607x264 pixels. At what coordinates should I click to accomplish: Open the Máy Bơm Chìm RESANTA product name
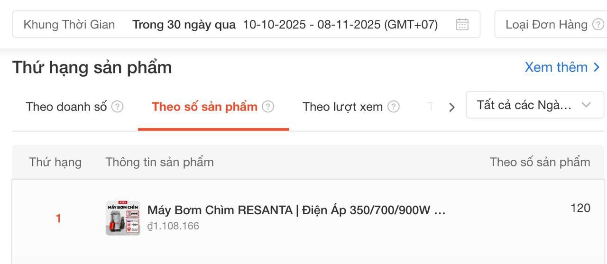point(296,210)
